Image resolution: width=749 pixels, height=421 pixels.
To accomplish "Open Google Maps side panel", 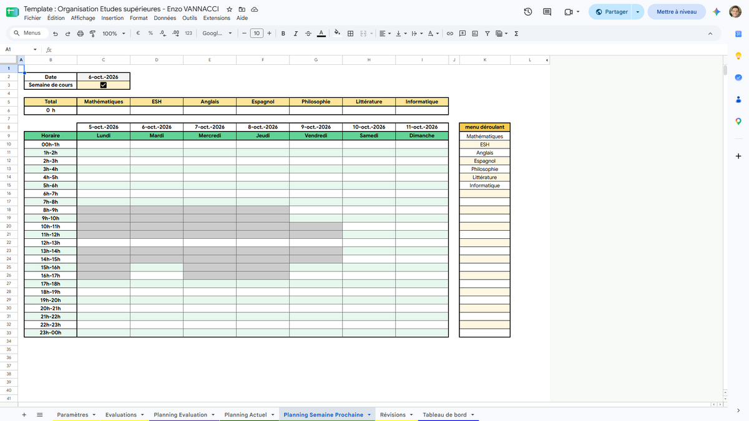I will tap(738, 121).
